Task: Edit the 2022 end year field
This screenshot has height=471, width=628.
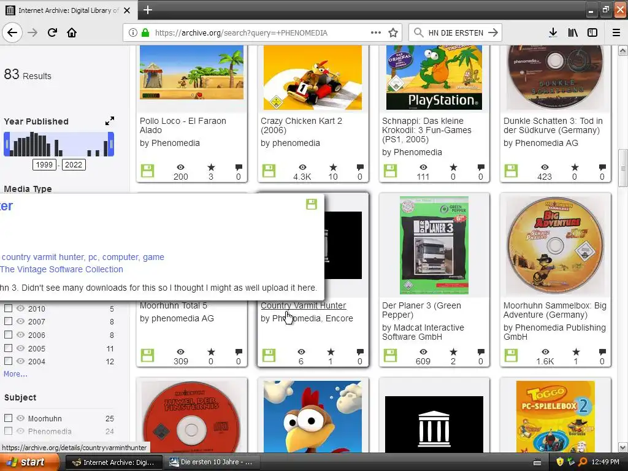Action: [74, 164]
